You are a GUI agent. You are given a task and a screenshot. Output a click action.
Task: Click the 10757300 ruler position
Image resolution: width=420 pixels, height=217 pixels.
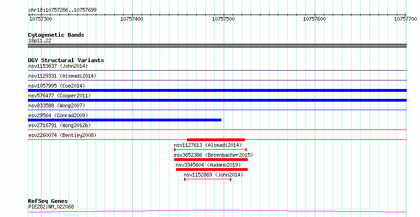click(x=41, y=19)
